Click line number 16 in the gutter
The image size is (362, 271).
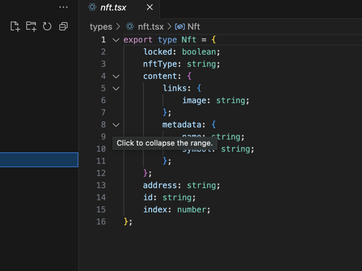tap(101, 221)
